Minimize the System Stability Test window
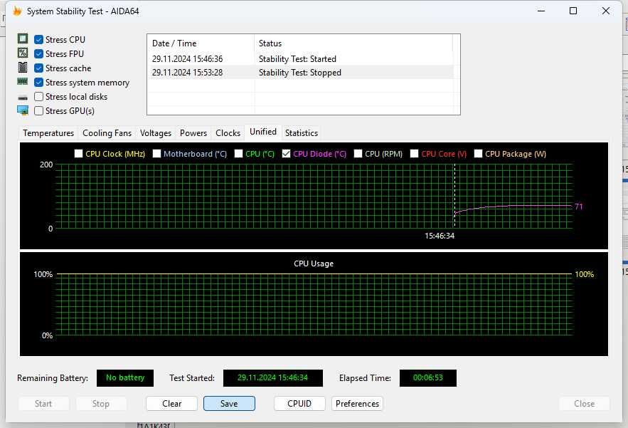 tap(541, 11)
